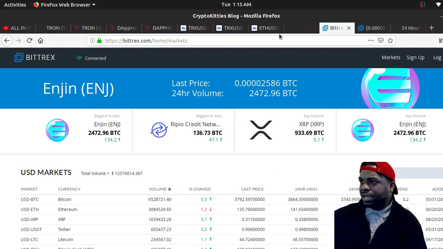The width and height of the screenshot is (443, 249).
Task: Switch to the first TRON tab
Action: tap(54, 28)
